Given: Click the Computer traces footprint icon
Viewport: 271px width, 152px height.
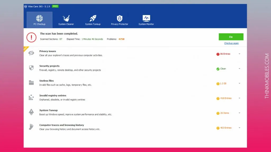Looking at the screenshot, I should click(31, 127).
